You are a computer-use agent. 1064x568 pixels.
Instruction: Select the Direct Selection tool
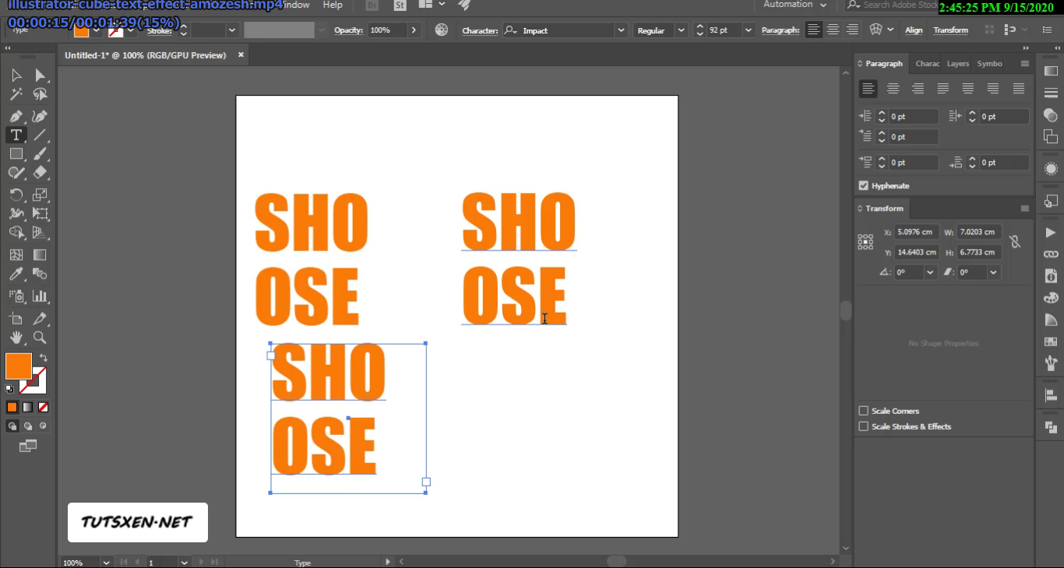(x=40, y=75)
